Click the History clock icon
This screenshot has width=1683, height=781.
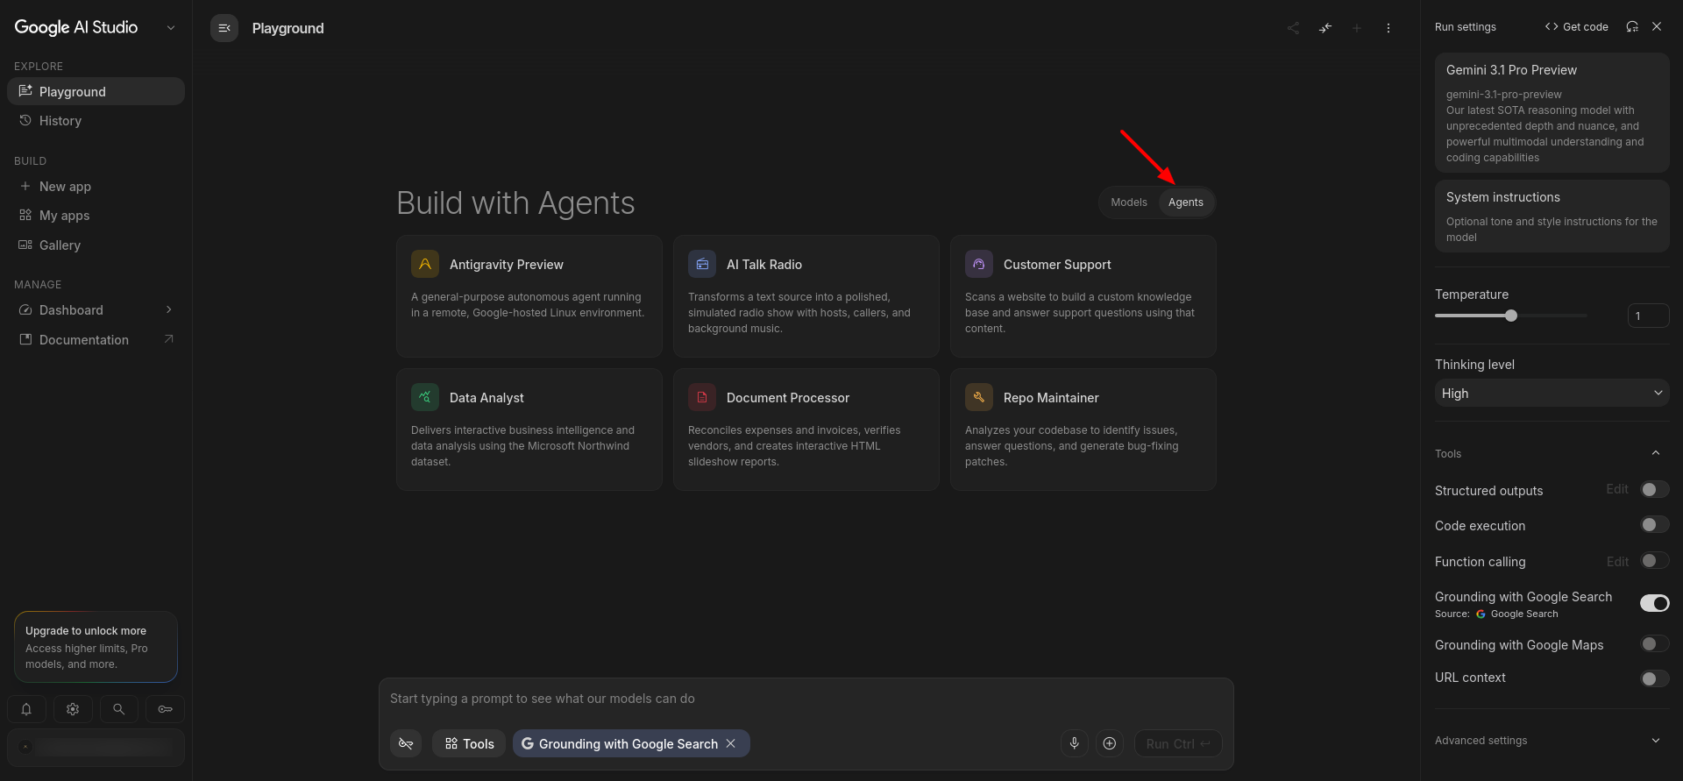tap(25, 120)
